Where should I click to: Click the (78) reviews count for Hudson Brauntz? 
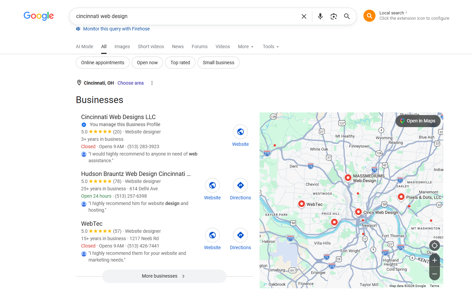pos(117,181)
